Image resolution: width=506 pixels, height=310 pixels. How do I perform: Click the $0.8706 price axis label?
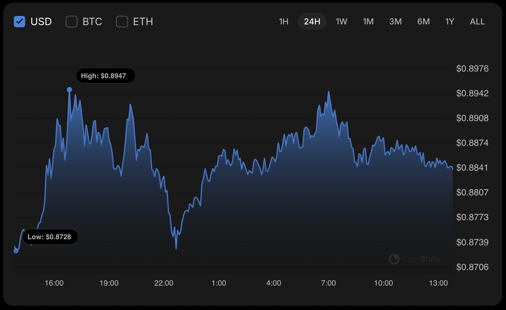coord(472,267)
